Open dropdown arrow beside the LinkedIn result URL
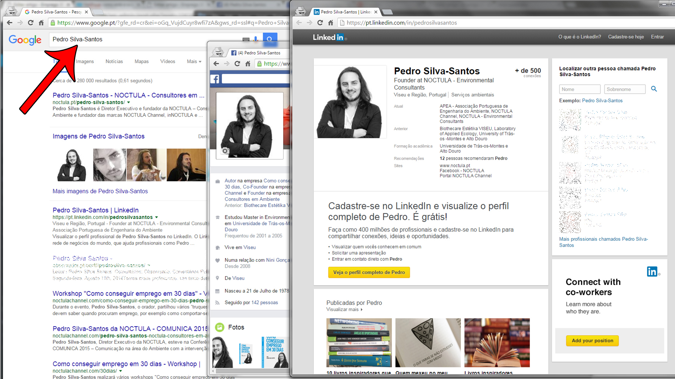 (x=156, y=217)
